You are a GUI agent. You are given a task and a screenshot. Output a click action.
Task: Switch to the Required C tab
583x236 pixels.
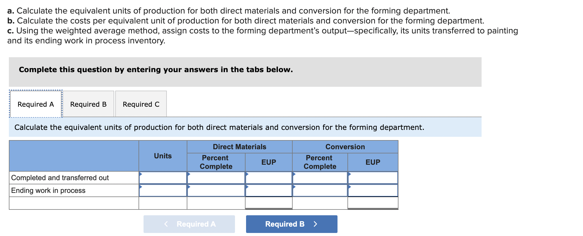(x=141, y=104)
